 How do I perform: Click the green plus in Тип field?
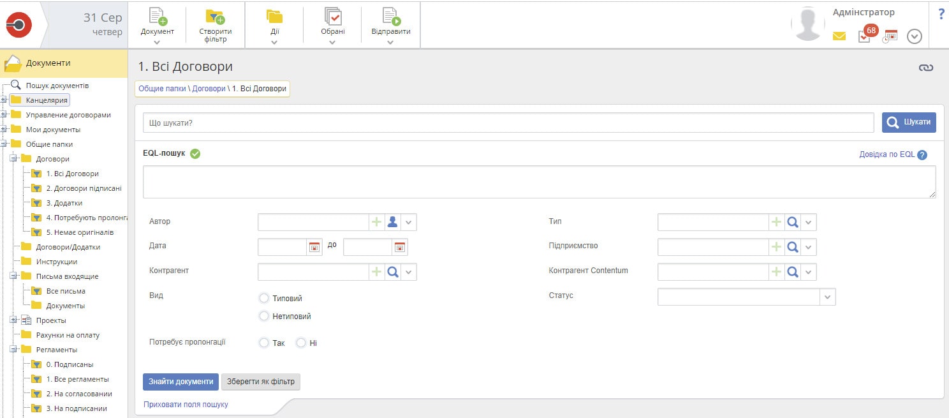coord(776,222)
